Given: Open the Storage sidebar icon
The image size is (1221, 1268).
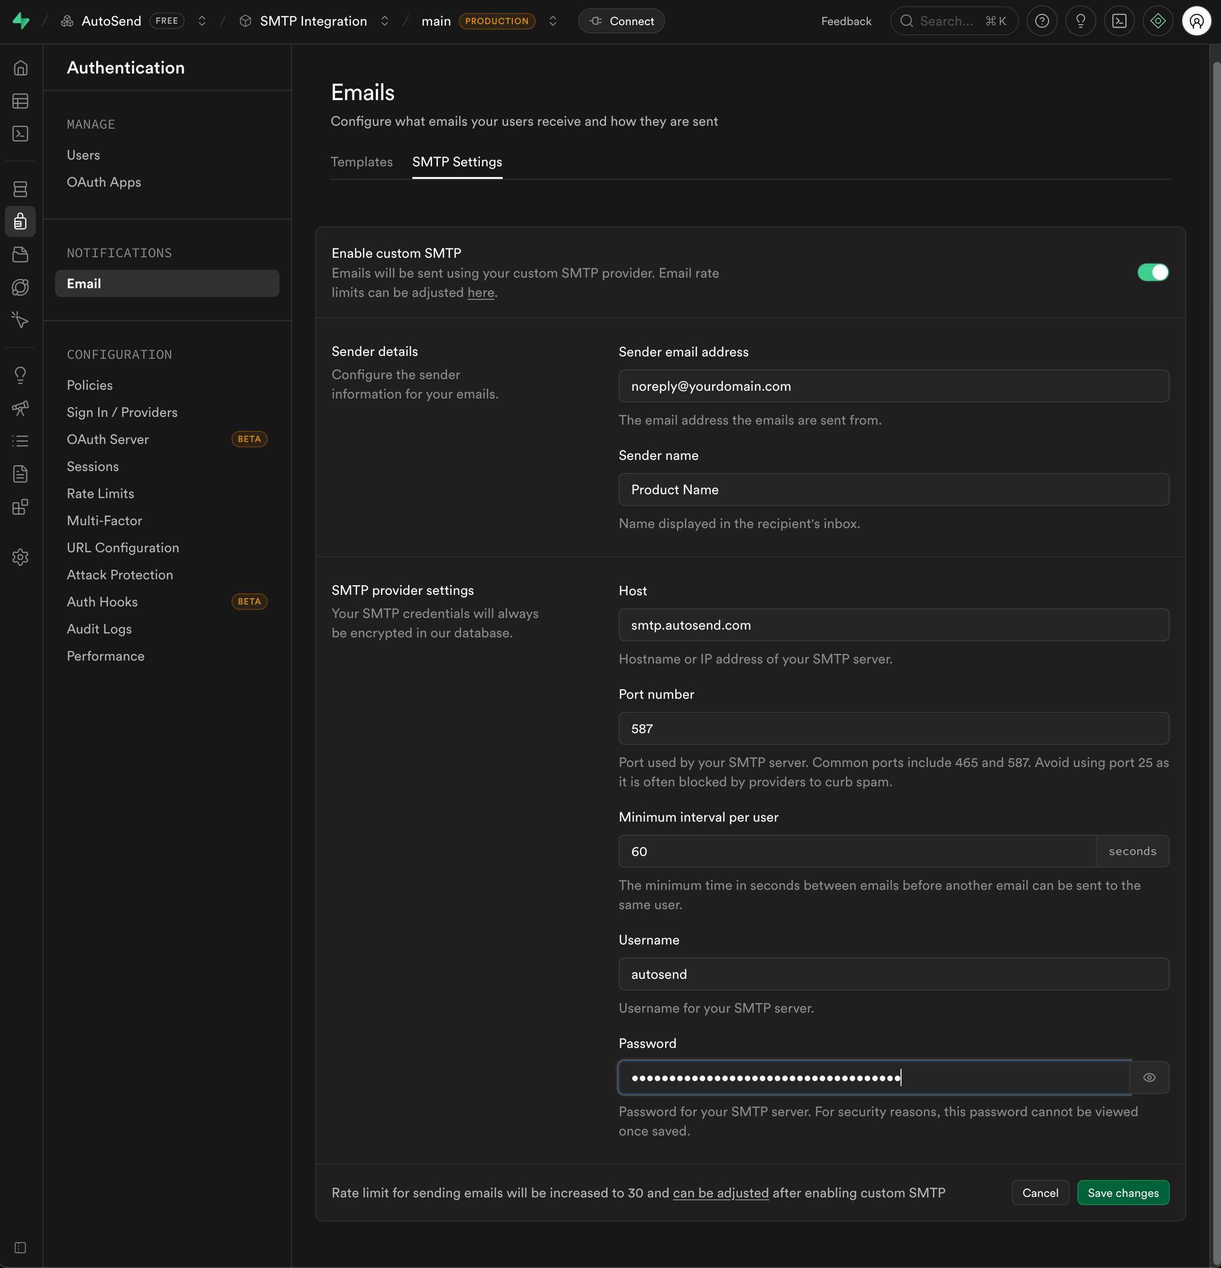Looking at the screenshot, I should tap(20, 255).
